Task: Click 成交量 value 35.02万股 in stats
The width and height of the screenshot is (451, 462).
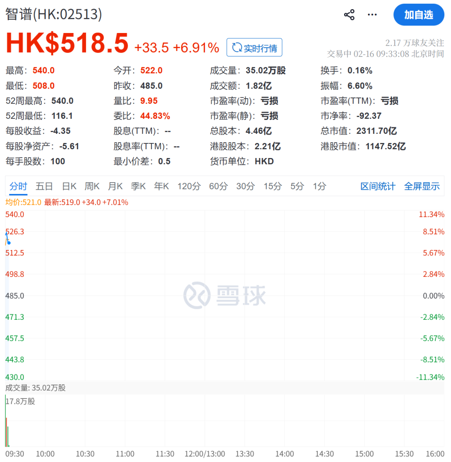Action: tap(266, 71)
